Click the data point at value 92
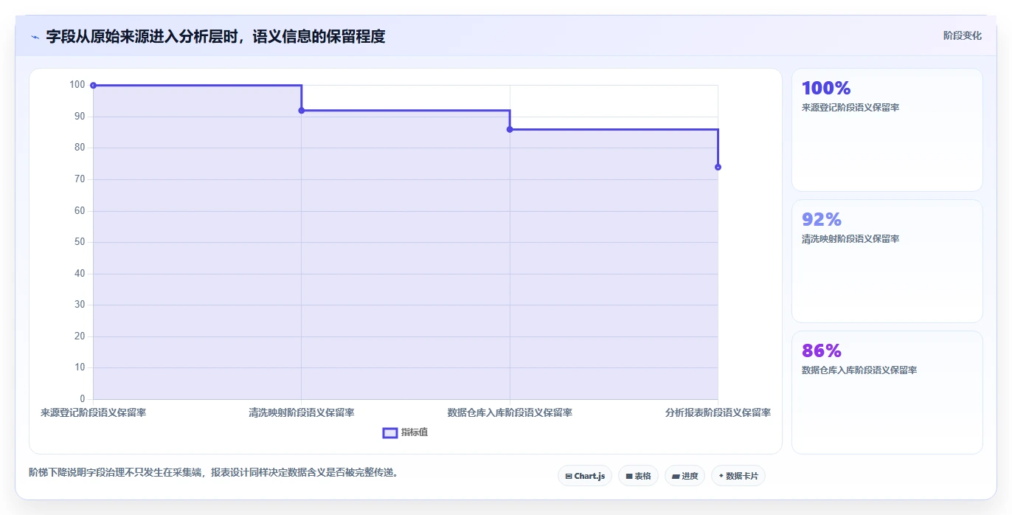Screen dimensions: 1012x515 click(x=302, y=111)
